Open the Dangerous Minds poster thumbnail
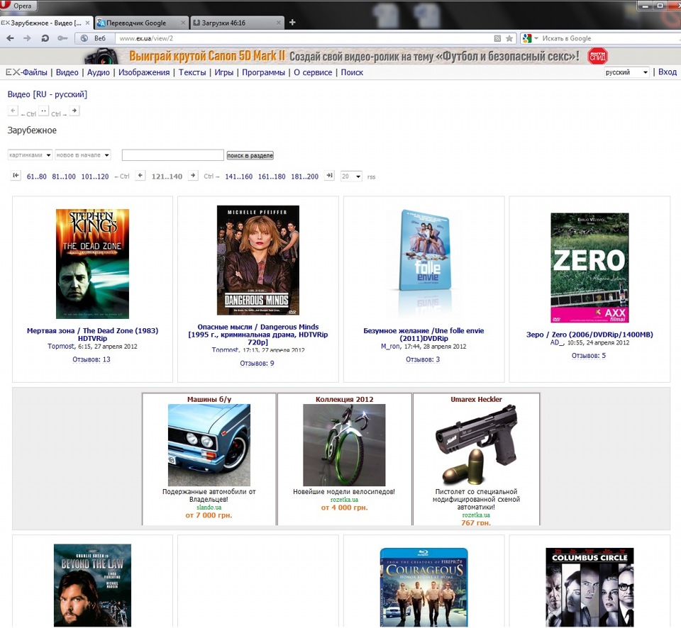The width and height of the screenshot is (681, 628). pos(258,260)
